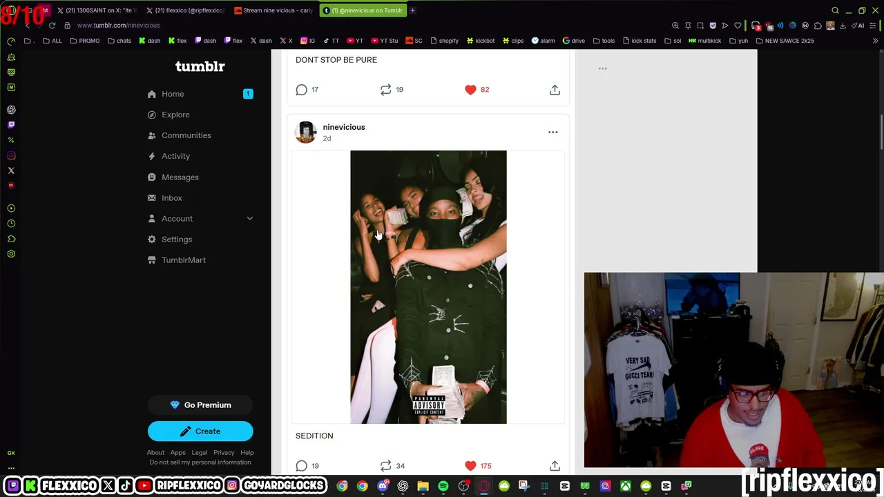Click the page vertical scrollbar

881,131
